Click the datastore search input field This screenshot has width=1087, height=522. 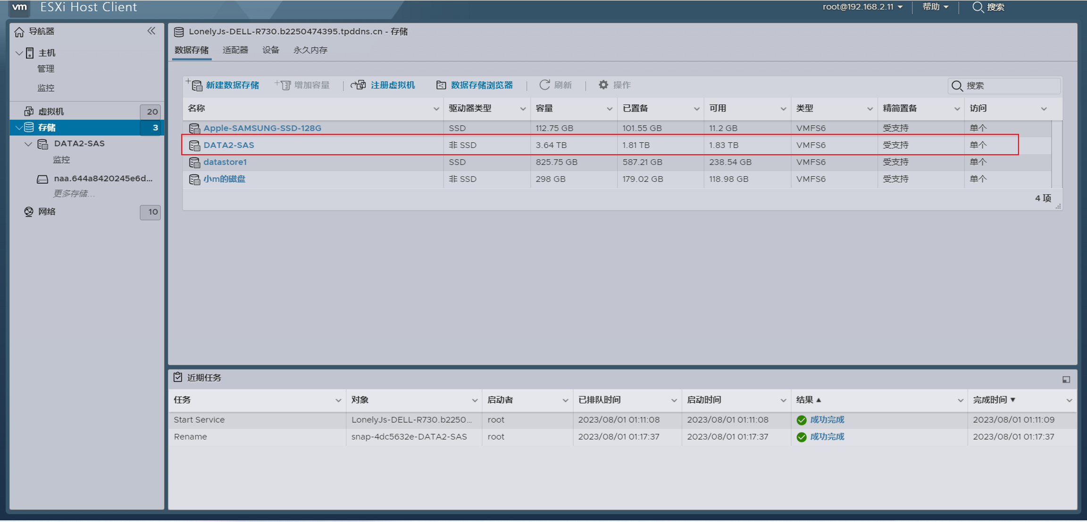(x=1010, y=86)
